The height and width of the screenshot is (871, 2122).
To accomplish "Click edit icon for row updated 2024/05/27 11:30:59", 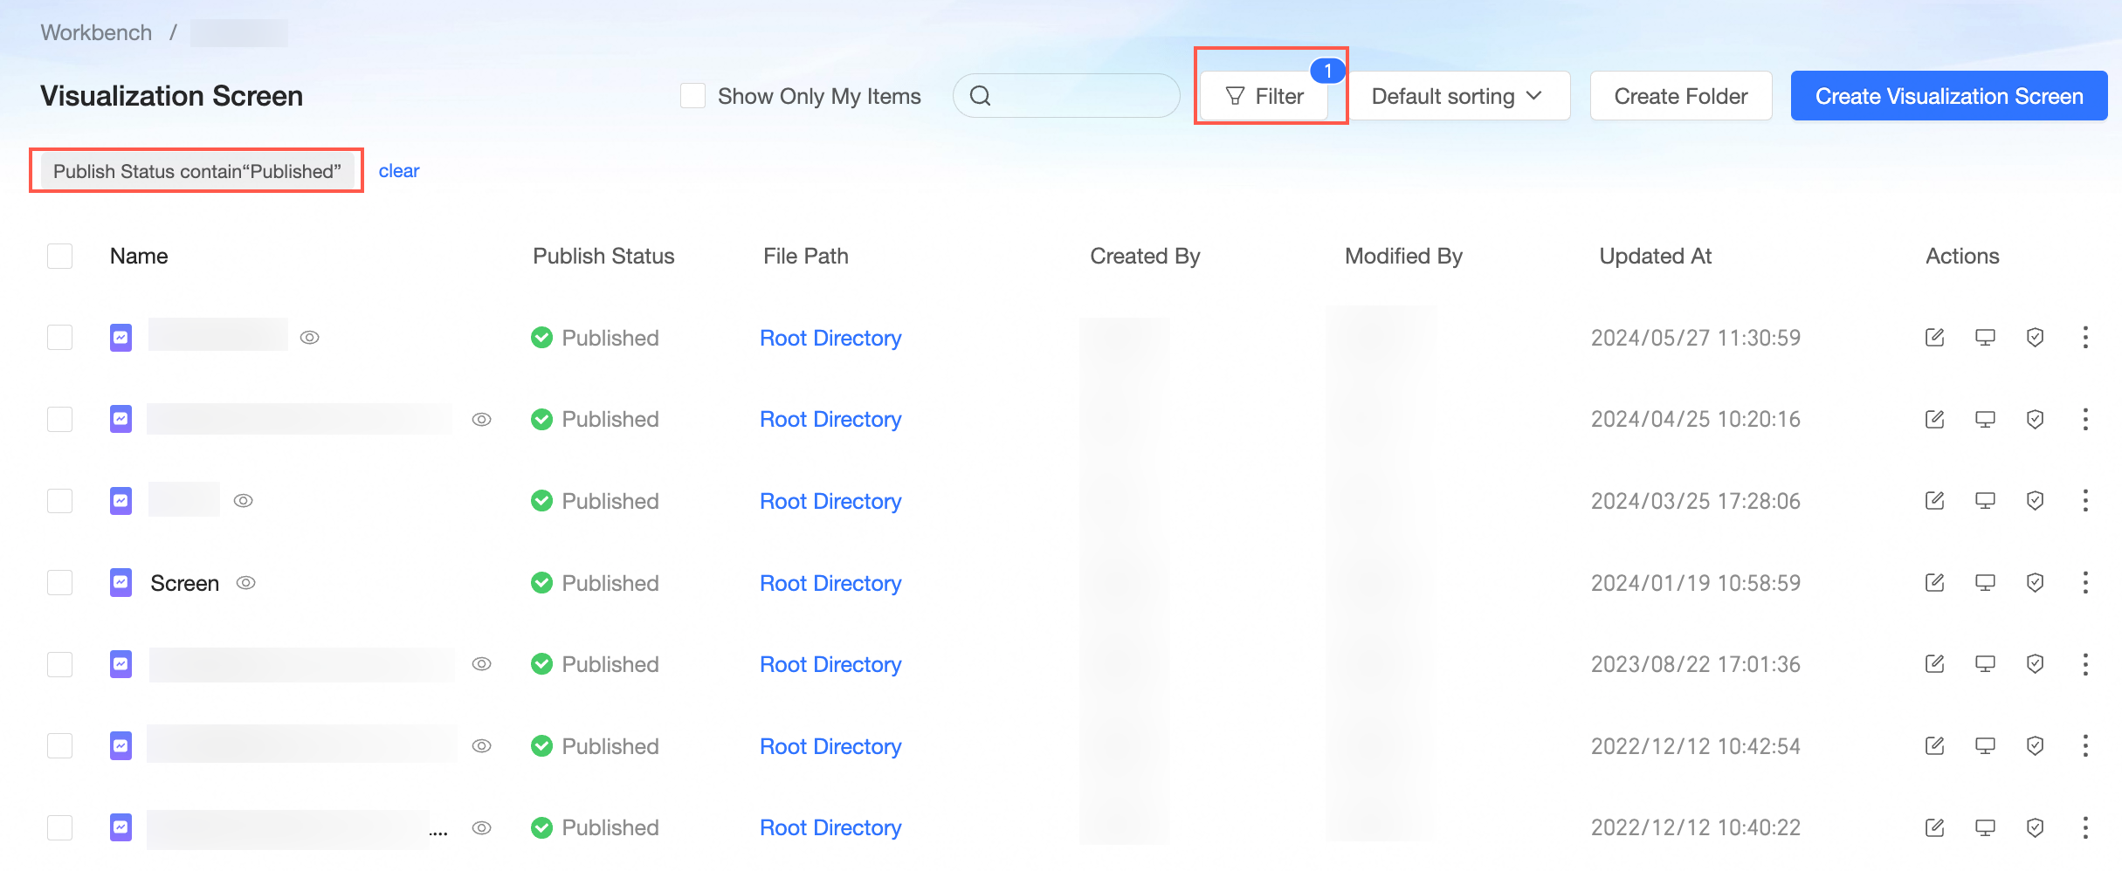I will [x=1934, y=338].
